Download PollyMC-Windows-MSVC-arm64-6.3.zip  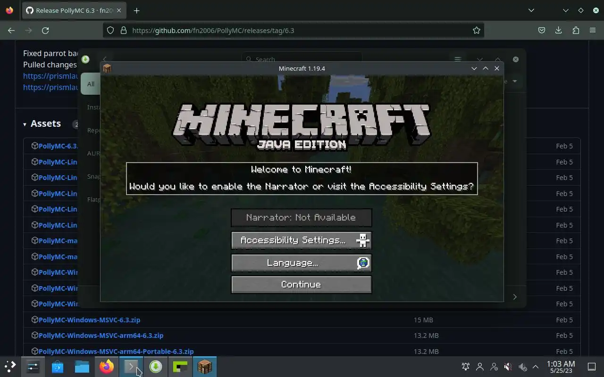pyautogui.click(x=101, y=336)
